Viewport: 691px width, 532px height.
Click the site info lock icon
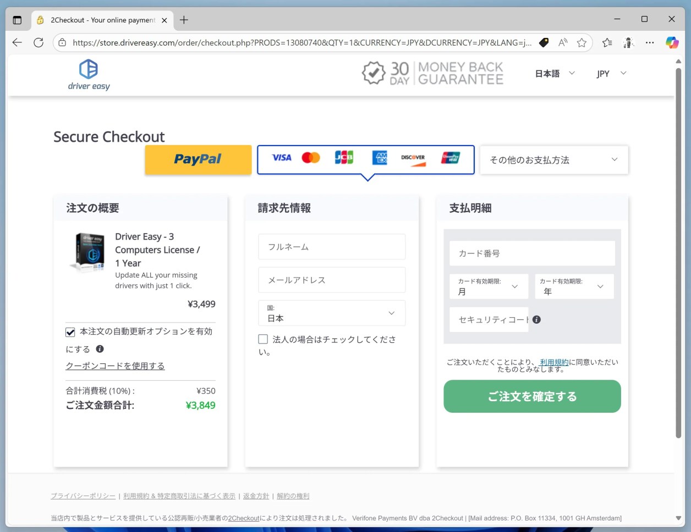click(x=62, y=42)
